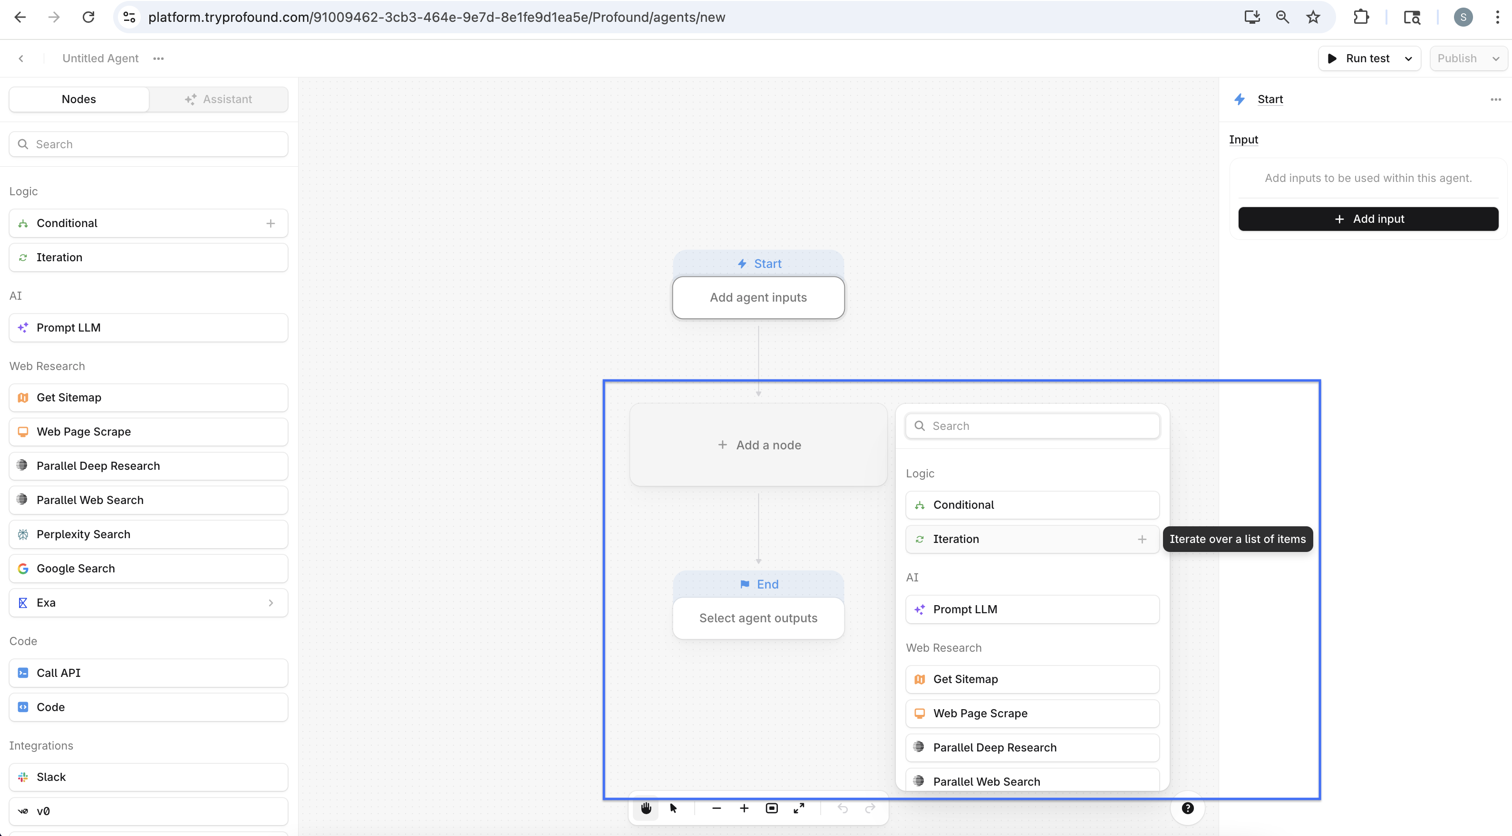Open Start panel three-dots menu
The height and width of the screenshot is (836, 1512).
click(1495, 100)
